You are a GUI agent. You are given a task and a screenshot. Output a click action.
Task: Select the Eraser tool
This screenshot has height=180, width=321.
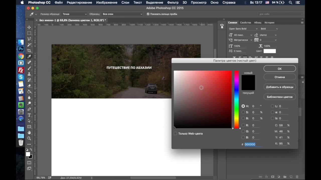tap(29, 86)
